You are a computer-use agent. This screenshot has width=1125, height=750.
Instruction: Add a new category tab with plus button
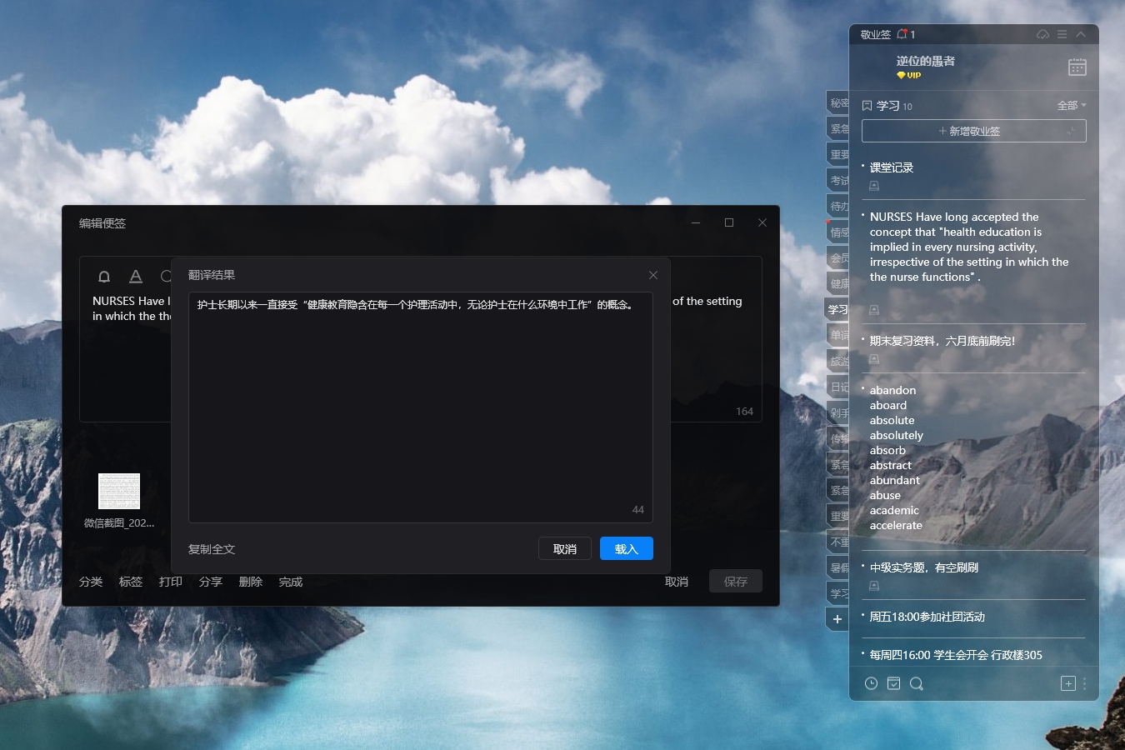(x=837, y=619)
